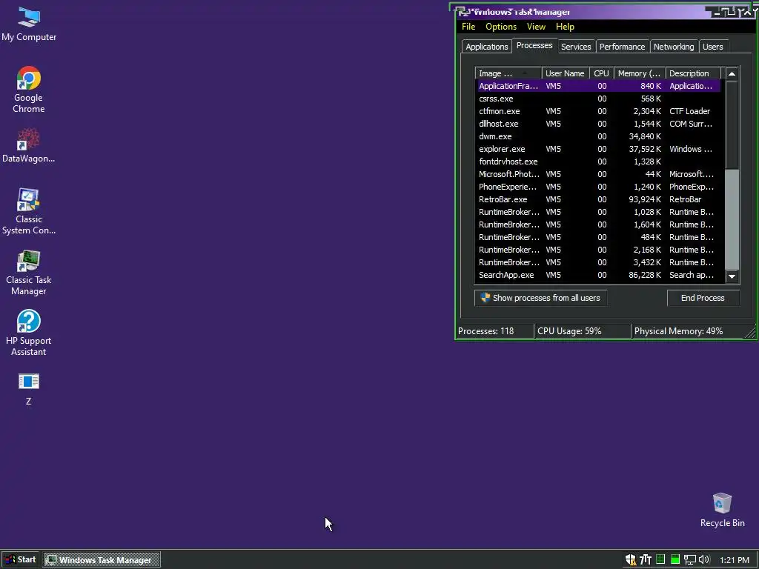The height and width of the screenshot is (569, 759).
Task: Select the explorer.exe process
Action: 598,149
